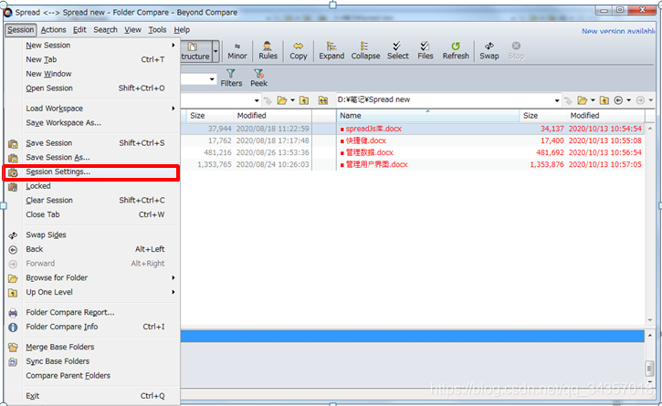The width and height of the screenshot is (662, 406).
Task: Expand the Load Workspace submenu
Action: coord(91,109)
